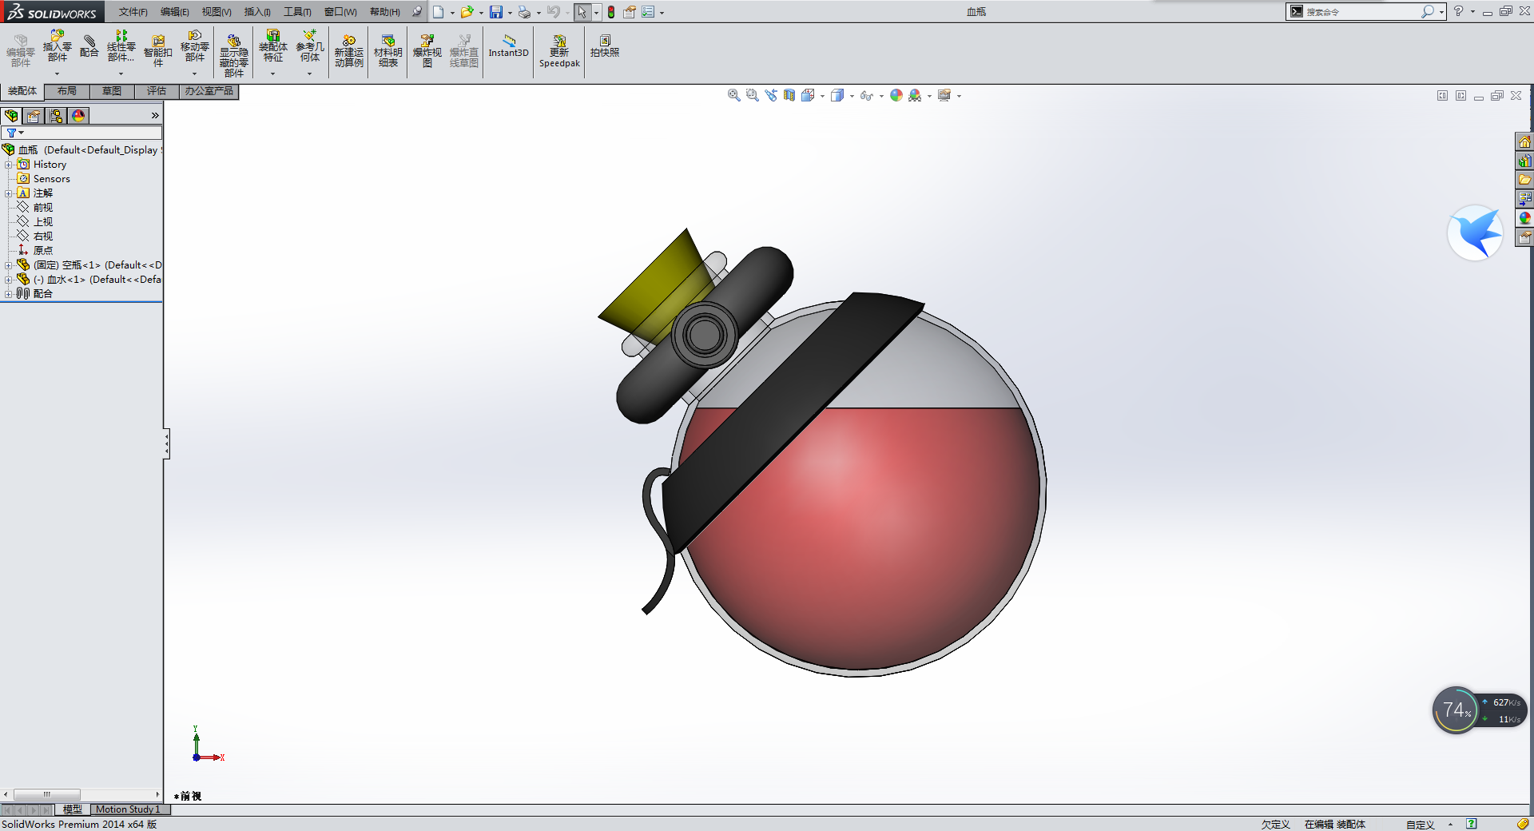The height and width of the screenshot is (831, 1534).
Task: Open SolidWorks Resources home tab in task pane
Action: (1524, 141)
